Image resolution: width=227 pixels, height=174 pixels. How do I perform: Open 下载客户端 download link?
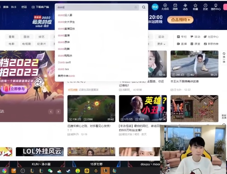[40, 7]
